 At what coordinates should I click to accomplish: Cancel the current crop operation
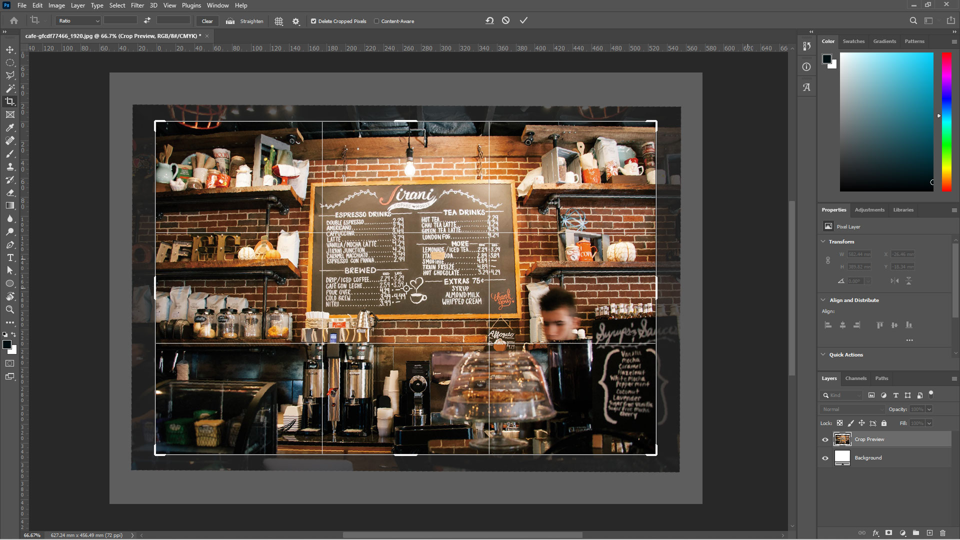(506, 20)
